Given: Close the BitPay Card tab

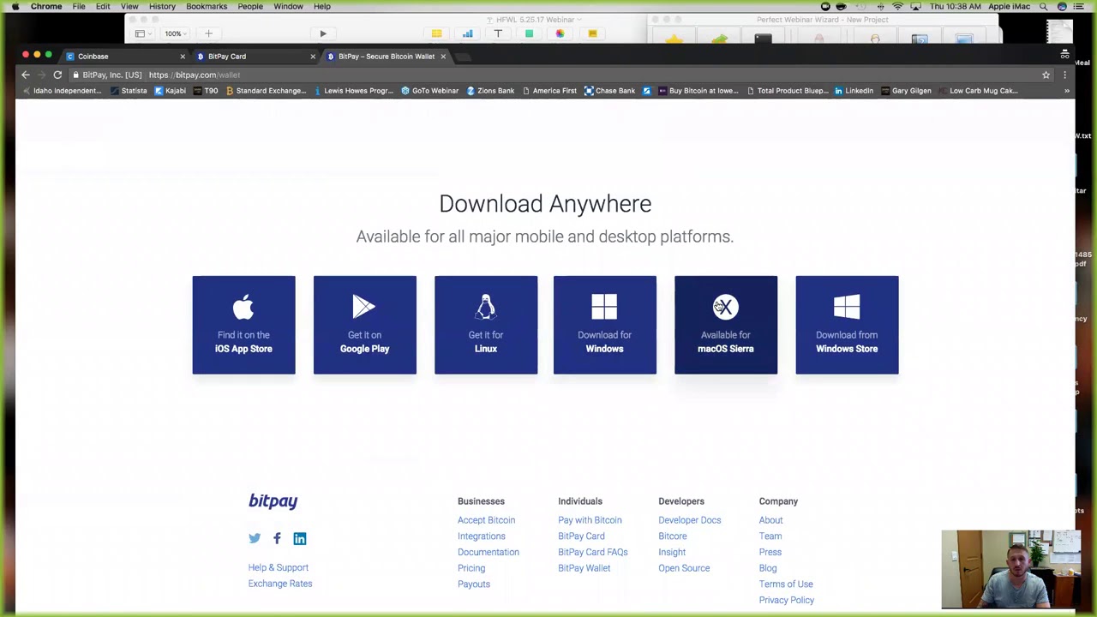Looking at the screenshot, I should [313, 57].
